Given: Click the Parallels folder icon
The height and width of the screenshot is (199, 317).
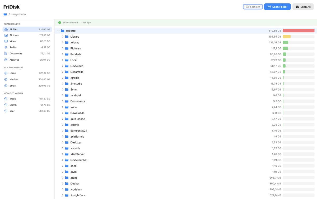Looking at the screenshot, I should click(67, 54).
